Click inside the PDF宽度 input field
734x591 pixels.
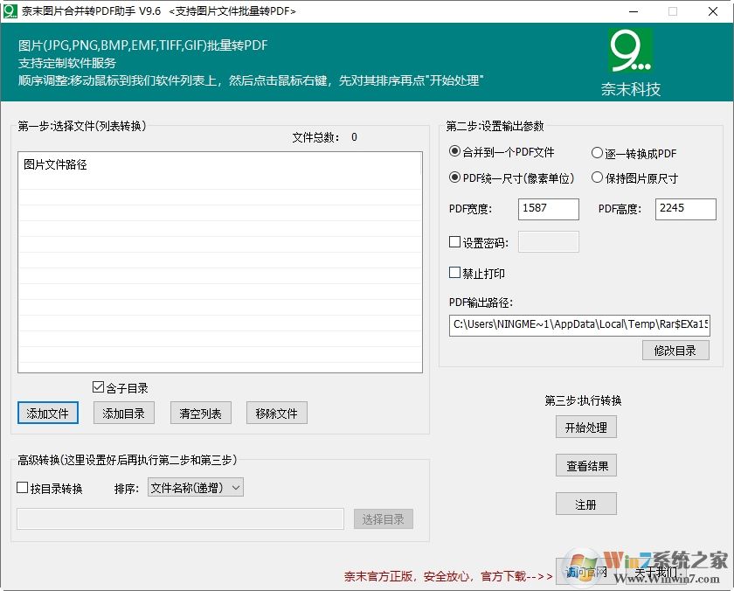[548, 210]
